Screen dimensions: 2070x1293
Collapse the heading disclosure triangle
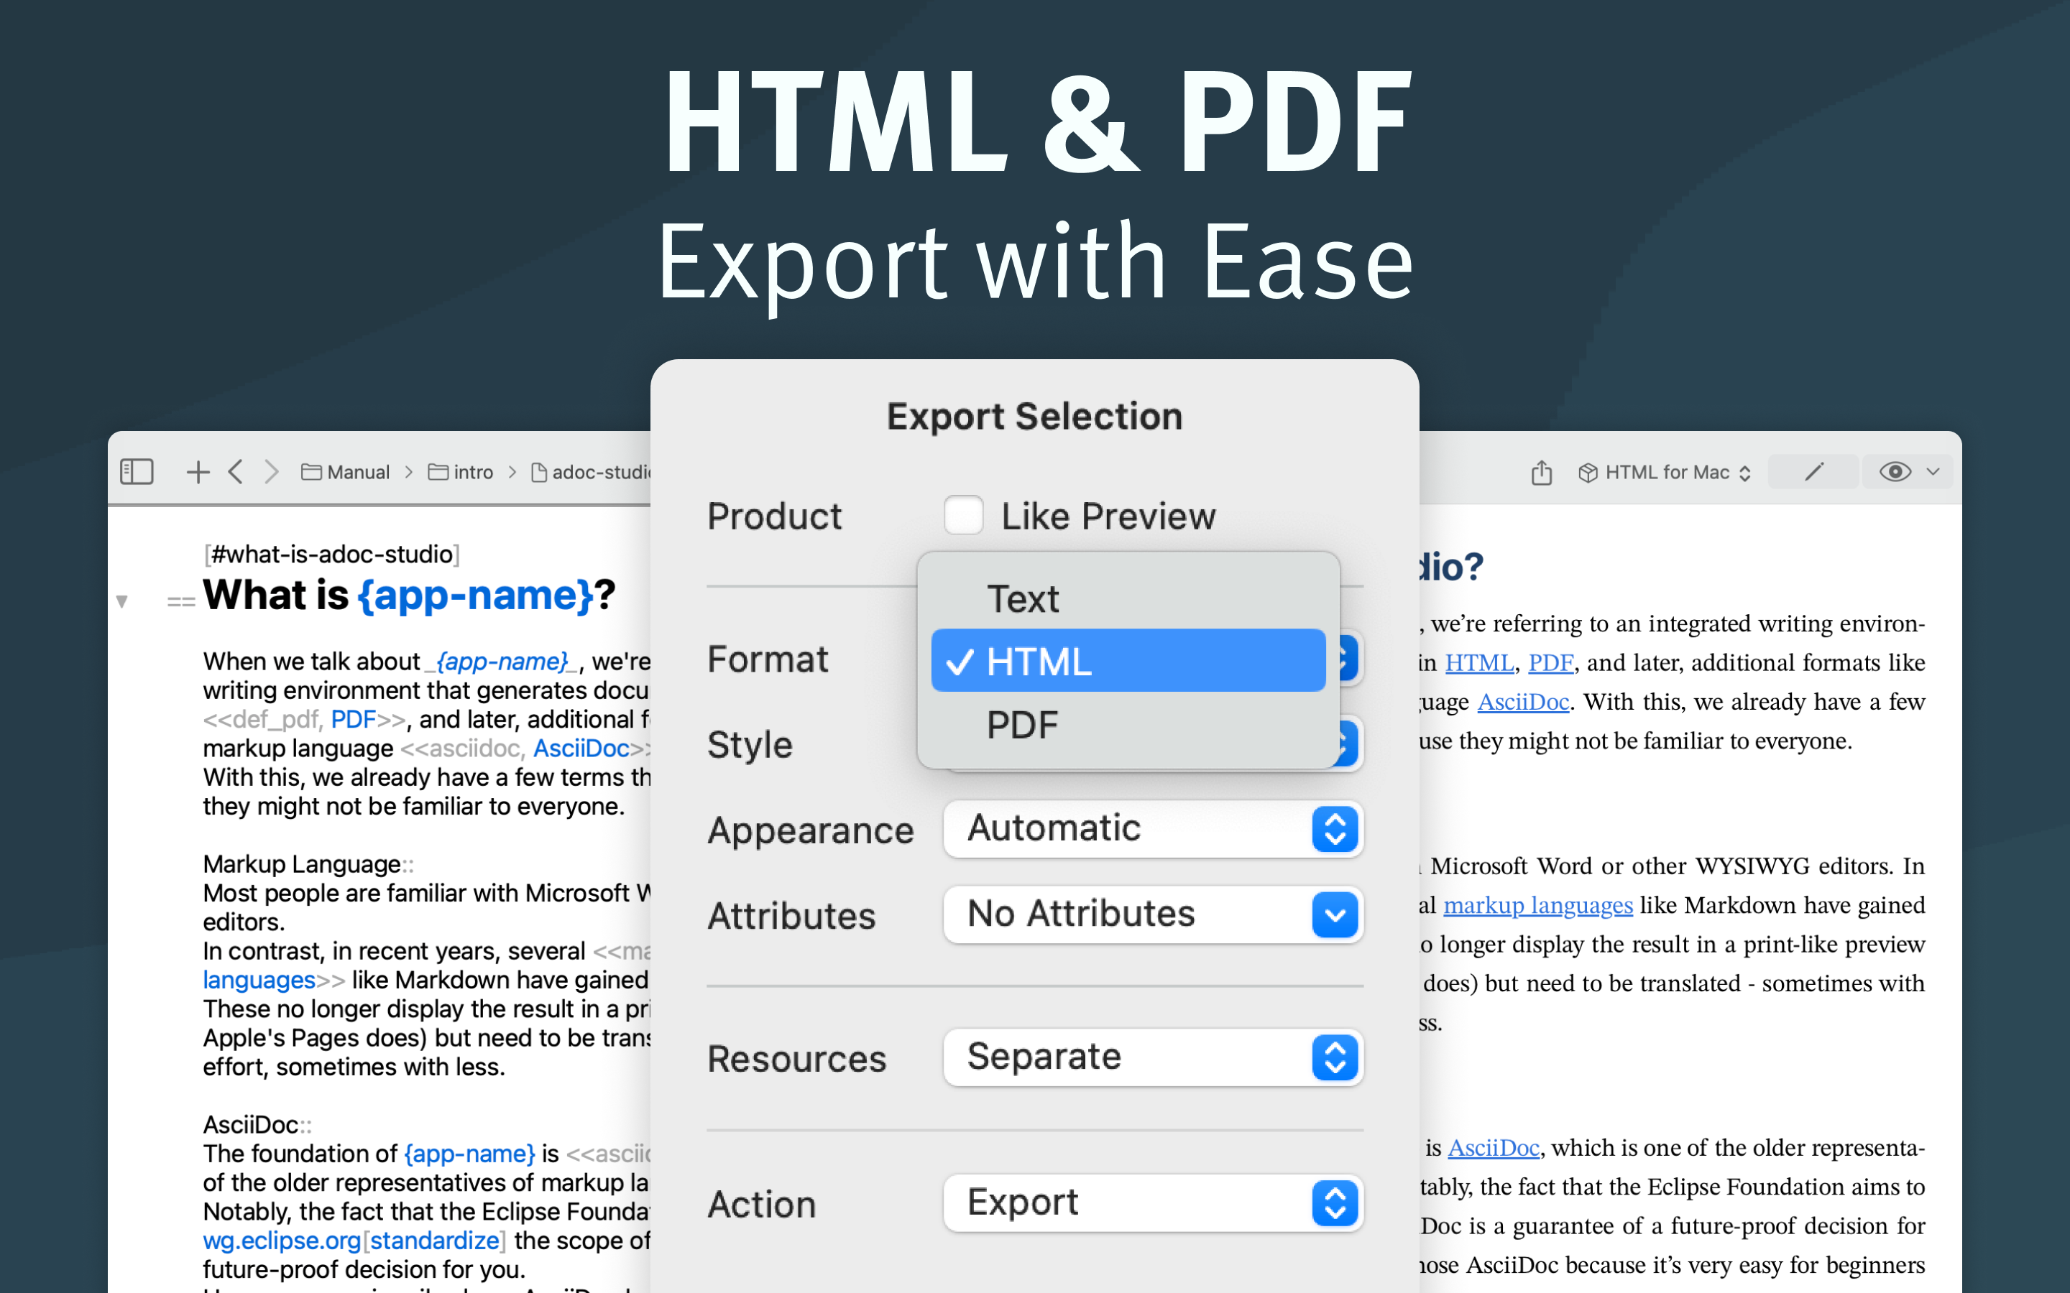[x=122, y=601]
